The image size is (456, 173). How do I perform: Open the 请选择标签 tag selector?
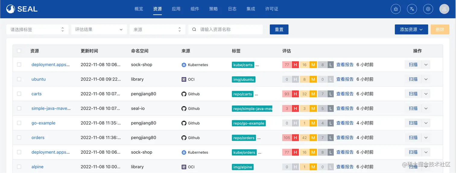37,29
